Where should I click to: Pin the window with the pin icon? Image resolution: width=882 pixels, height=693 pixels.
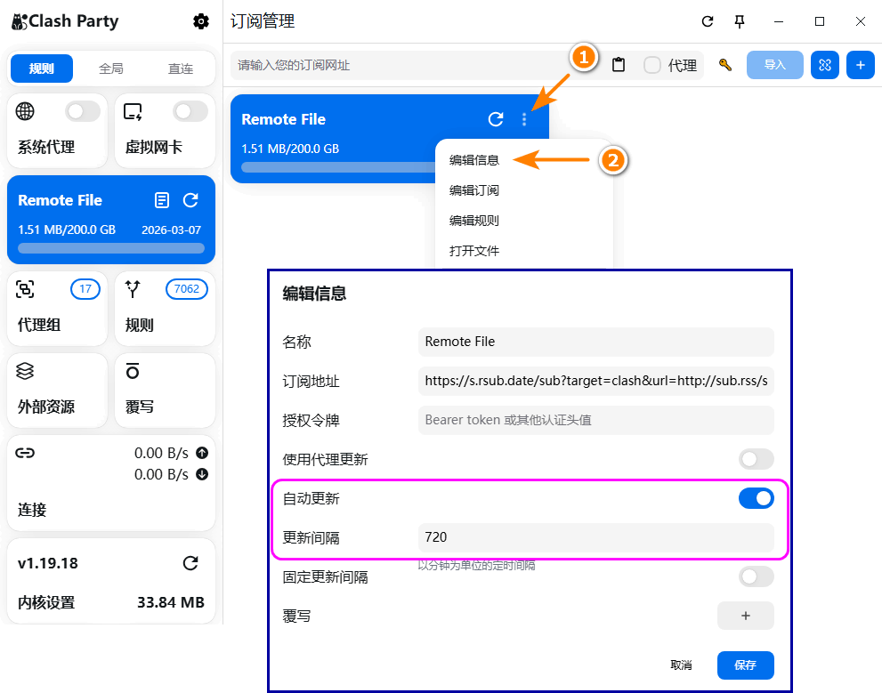[x=739, y=21]
